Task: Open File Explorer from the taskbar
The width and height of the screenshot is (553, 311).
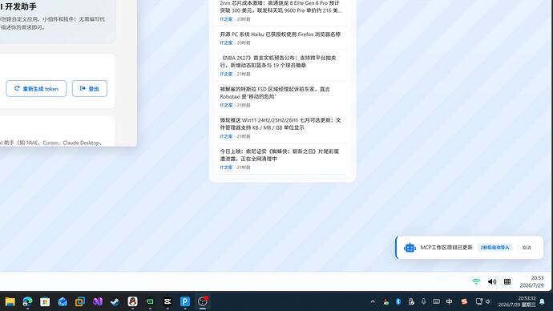Action: (10, 302)
